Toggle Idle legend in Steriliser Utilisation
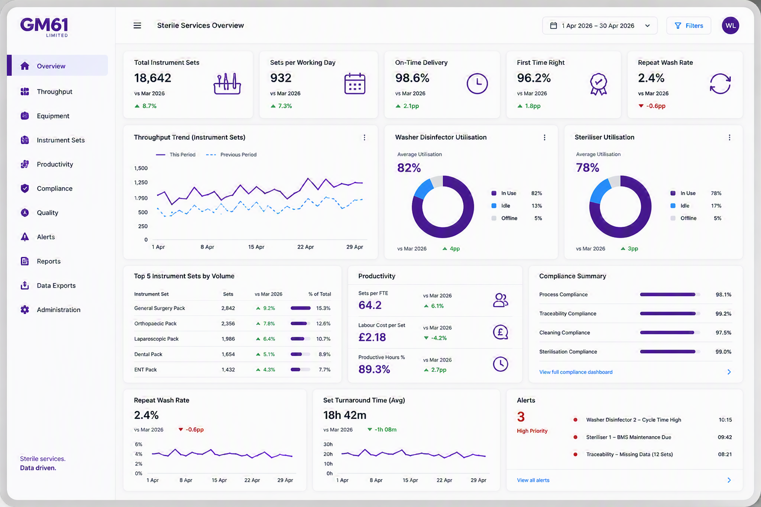Image resolution: width=761 pixels, height=507 pixels. 696,205
